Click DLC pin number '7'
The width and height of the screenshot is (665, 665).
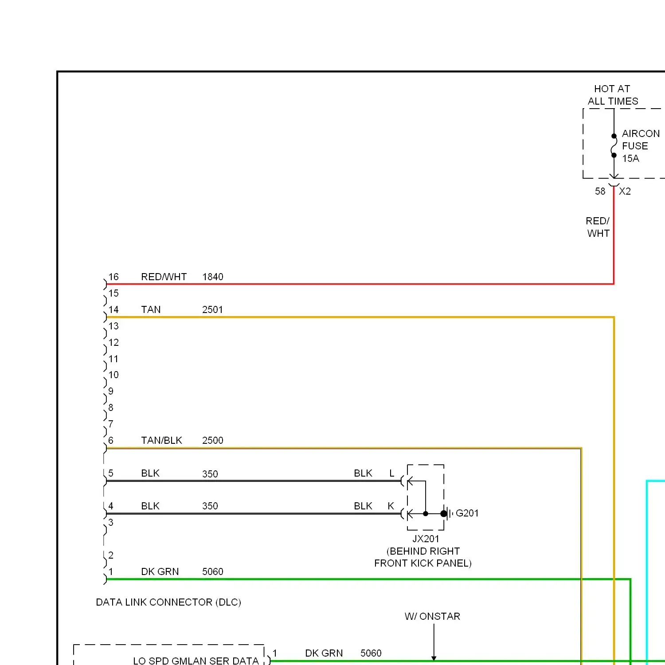111,424
